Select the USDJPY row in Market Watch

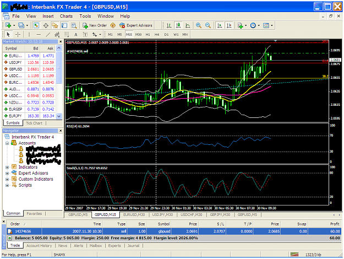[29, 62]
